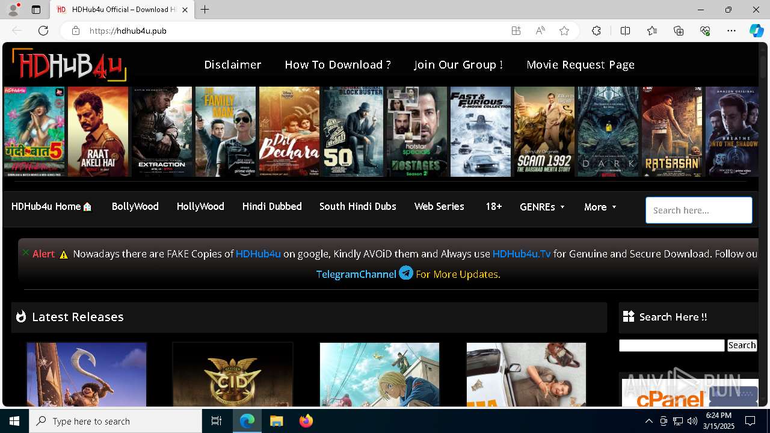Image resolution: width=770 pixels, height=433 pixels.
Task: Open Raat Akeli Hai poster
Action: (98, 132)
